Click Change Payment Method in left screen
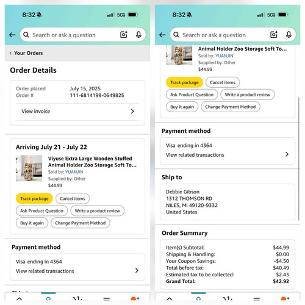 point(81,223)
